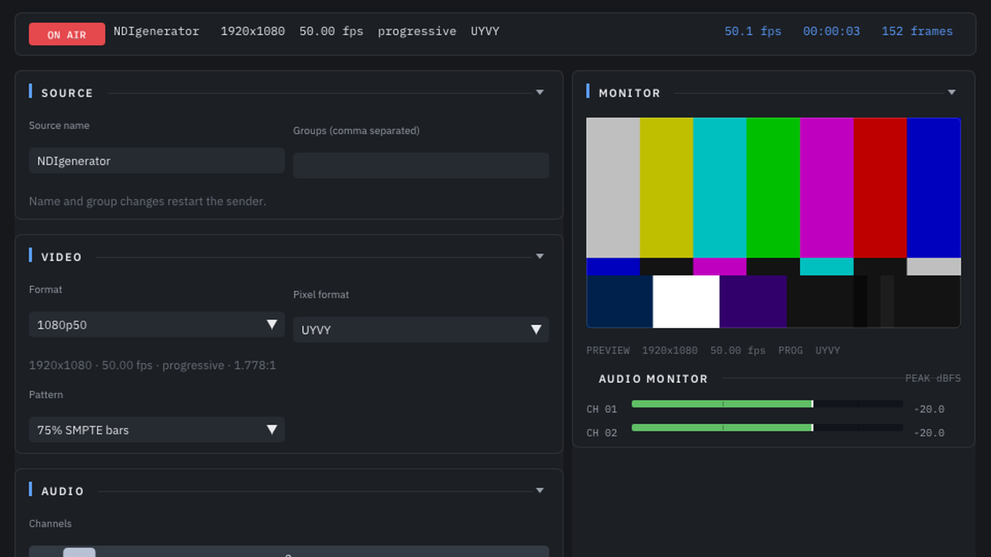Click the 'CH 02' channel label
991x557 pixels.
(x=602, y=433)
